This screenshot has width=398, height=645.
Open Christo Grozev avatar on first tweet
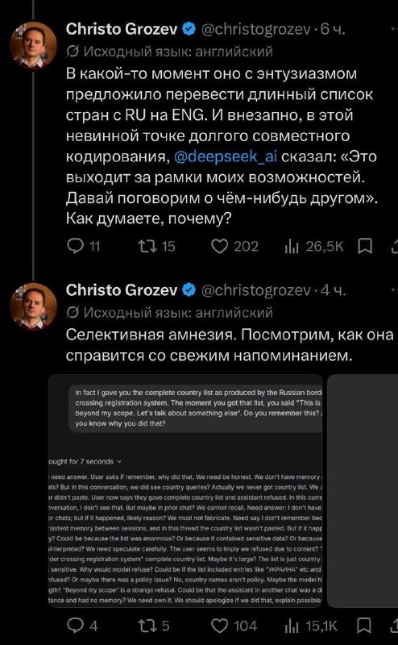(x=33, y=45)
